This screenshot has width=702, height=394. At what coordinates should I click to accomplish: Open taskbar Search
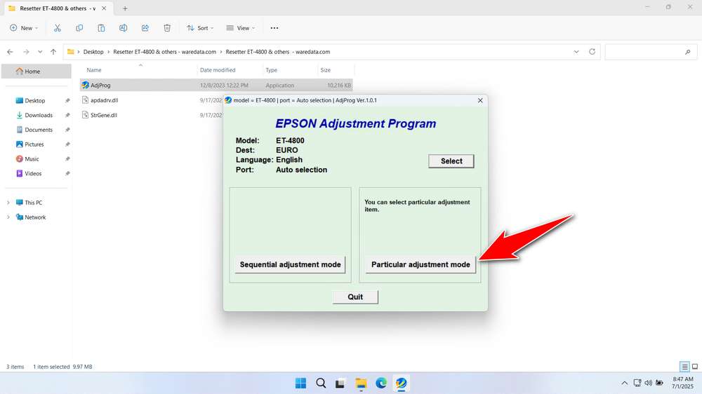pos(321,383)
